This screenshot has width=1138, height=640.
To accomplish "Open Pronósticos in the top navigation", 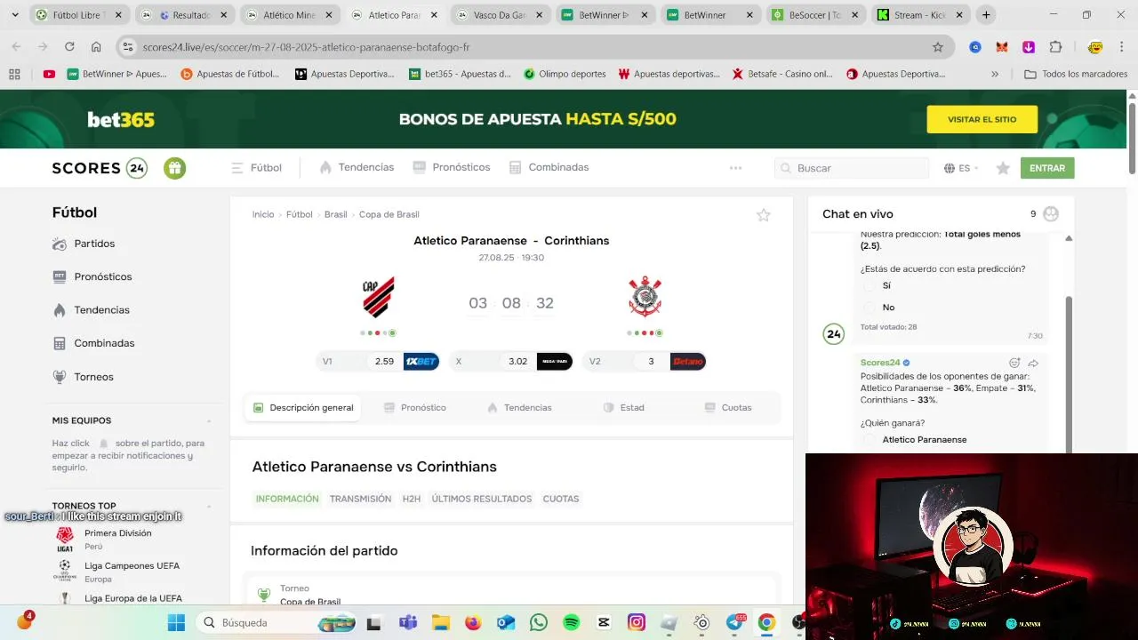I will tap(452, 167).
